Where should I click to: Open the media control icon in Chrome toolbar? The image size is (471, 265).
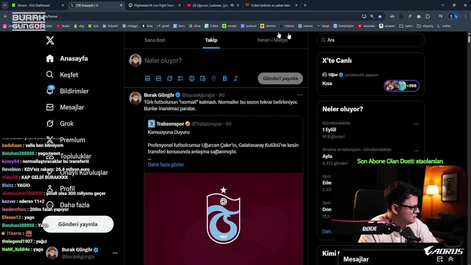pos(441,16)
